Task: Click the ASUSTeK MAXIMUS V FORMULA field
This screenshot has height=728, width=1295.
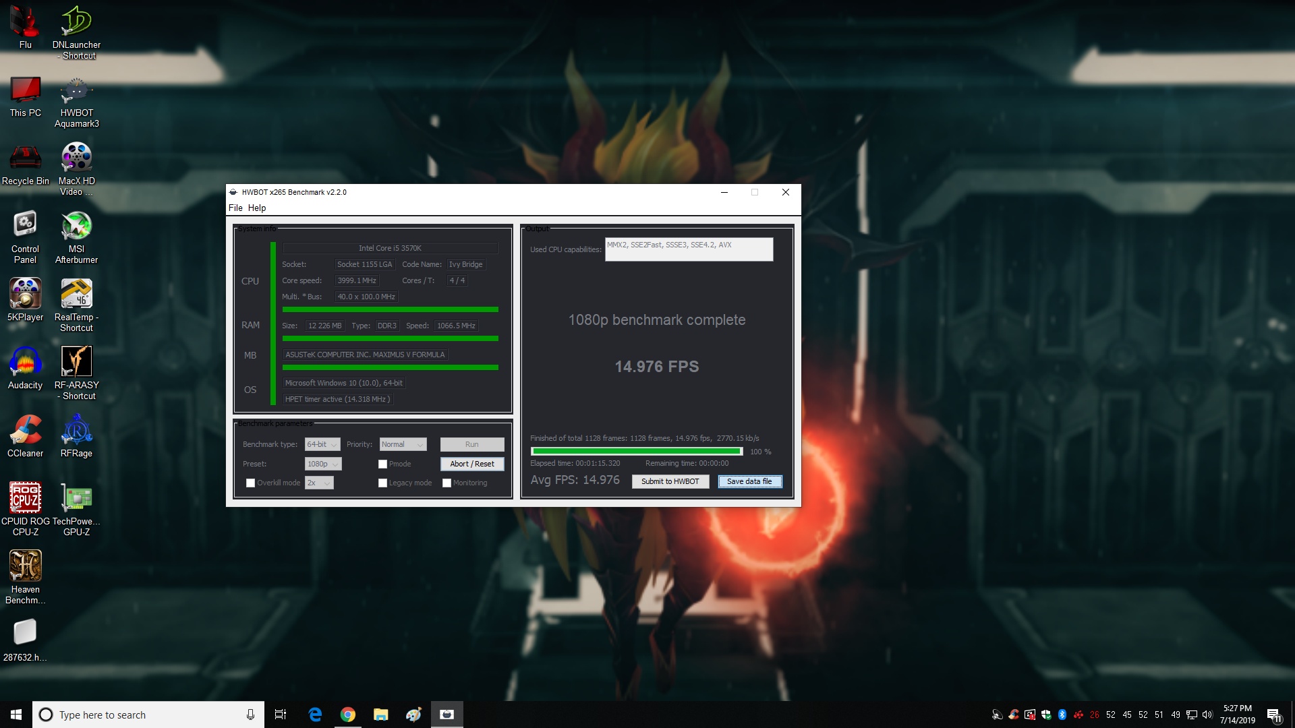Action: [365, 355]
